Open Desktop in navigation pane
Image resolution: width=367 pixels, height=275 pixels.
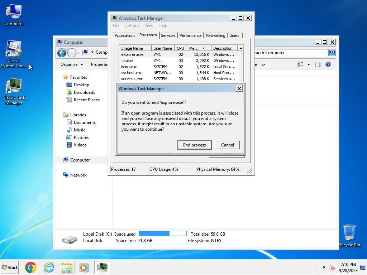point(81,85)
